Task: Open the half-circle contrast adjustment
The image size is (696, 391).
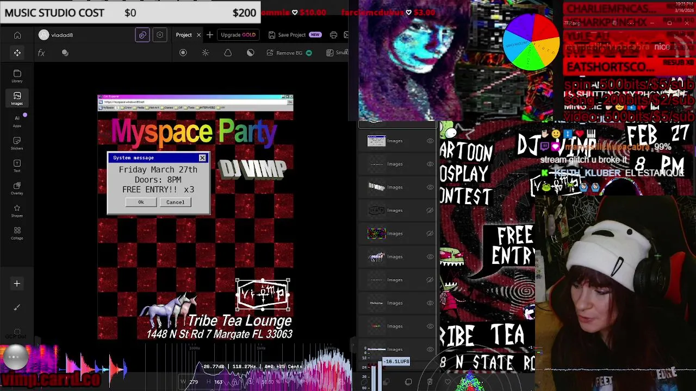Action: [250, 53]
